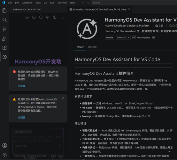Screen dimensions: 177x160
Task: Open the Source Control view
Action: coord(4,29)
